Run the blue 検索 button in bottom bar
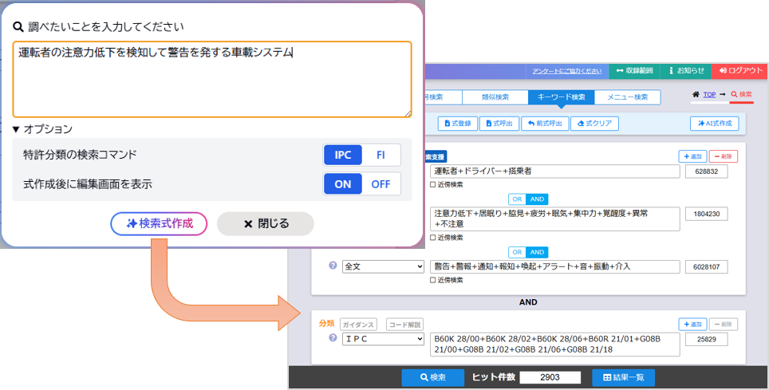 point(433,377)
